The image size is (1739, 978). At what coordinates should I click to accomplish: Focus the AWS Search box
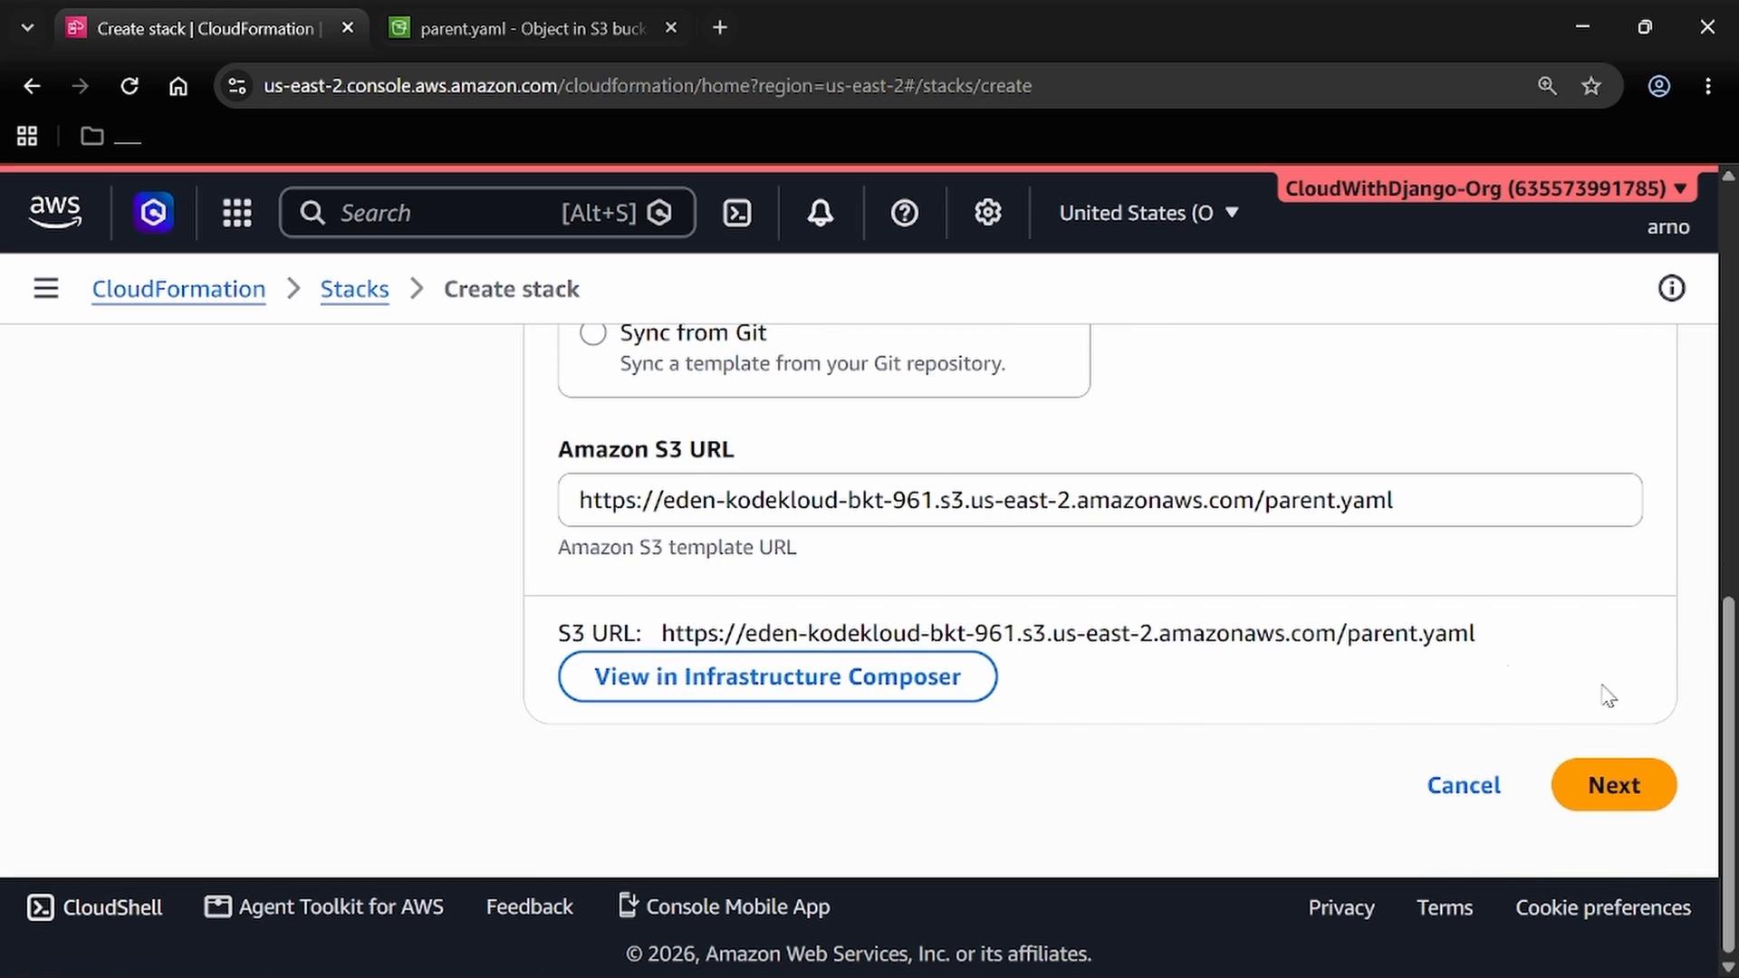tap(487, 213)
